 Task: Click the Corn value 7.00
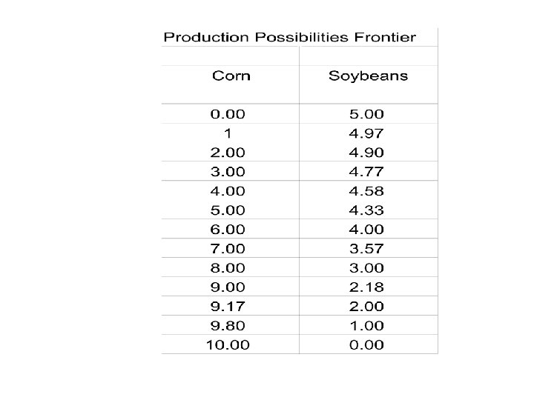(228, 249)
